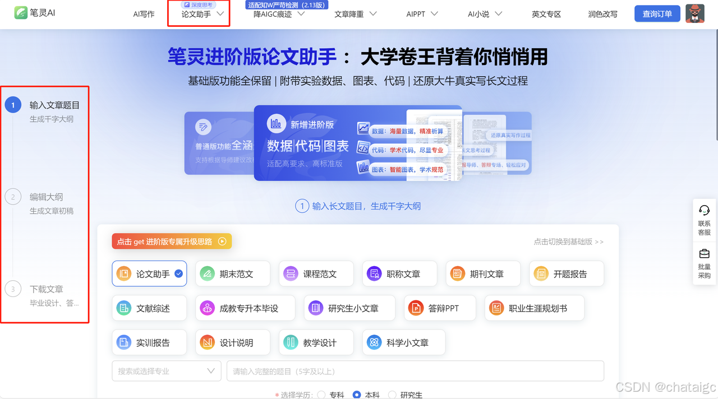Screen dimensions: 718x399
Task: Click the 数据 chart icon in banner
Action: click(363, 129)
